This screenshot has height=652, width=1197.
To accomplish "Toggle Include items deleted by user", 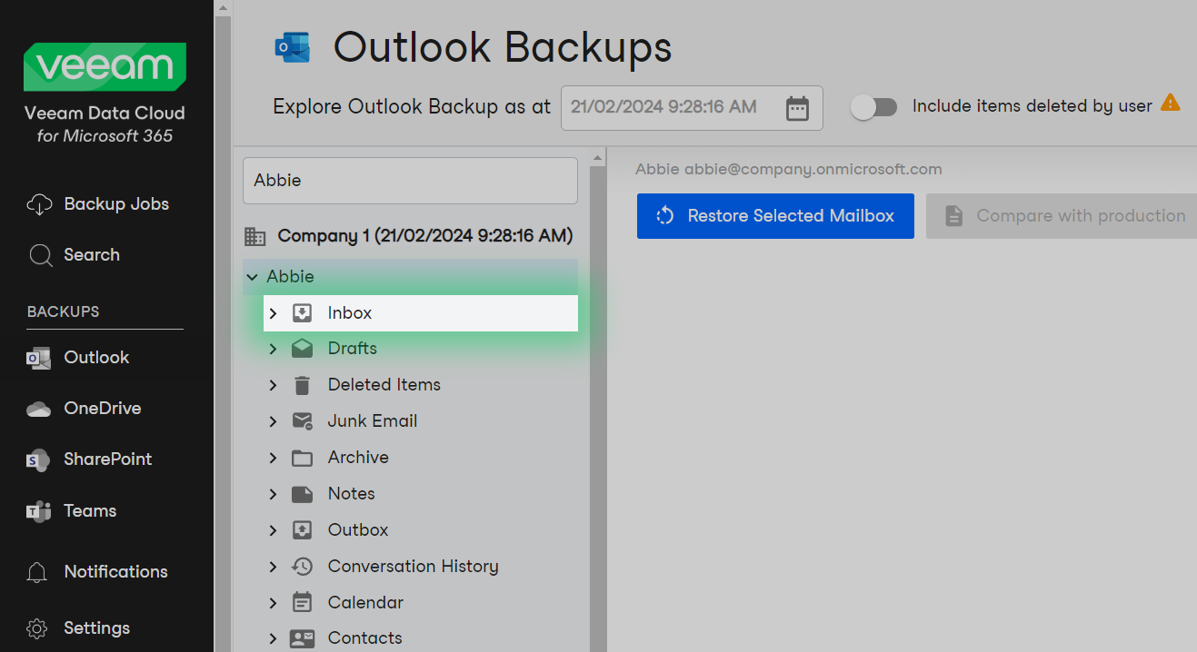I will click(873, 107).
